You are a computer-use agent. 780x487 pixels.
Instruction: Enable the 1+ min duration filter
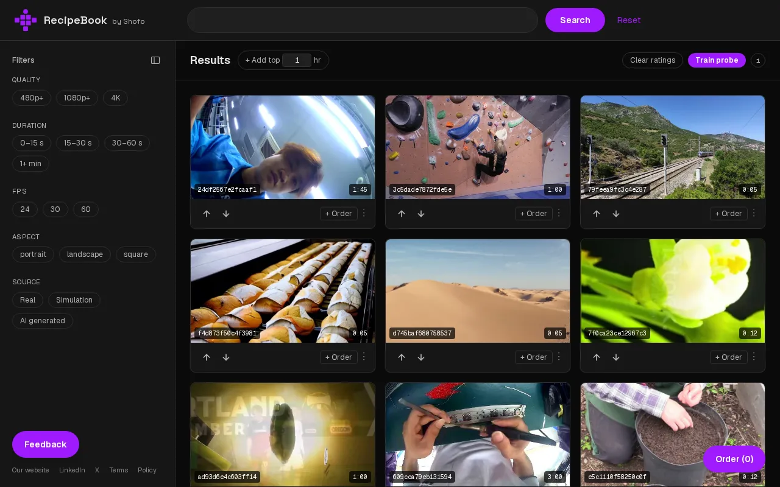30,164
